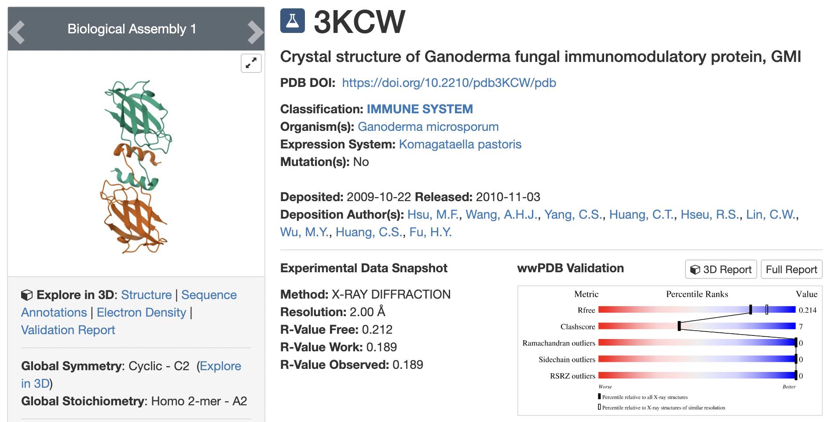Expand the structure image to fullscreen
Screen dimensions: 832x422
point(251,63)
